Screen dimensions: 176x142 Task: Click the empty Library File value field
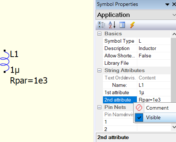click(154, 63)
